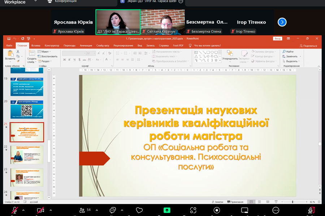Open the Workplace dropdown chevron
This screenshot has width=325, height=216.
35,1
